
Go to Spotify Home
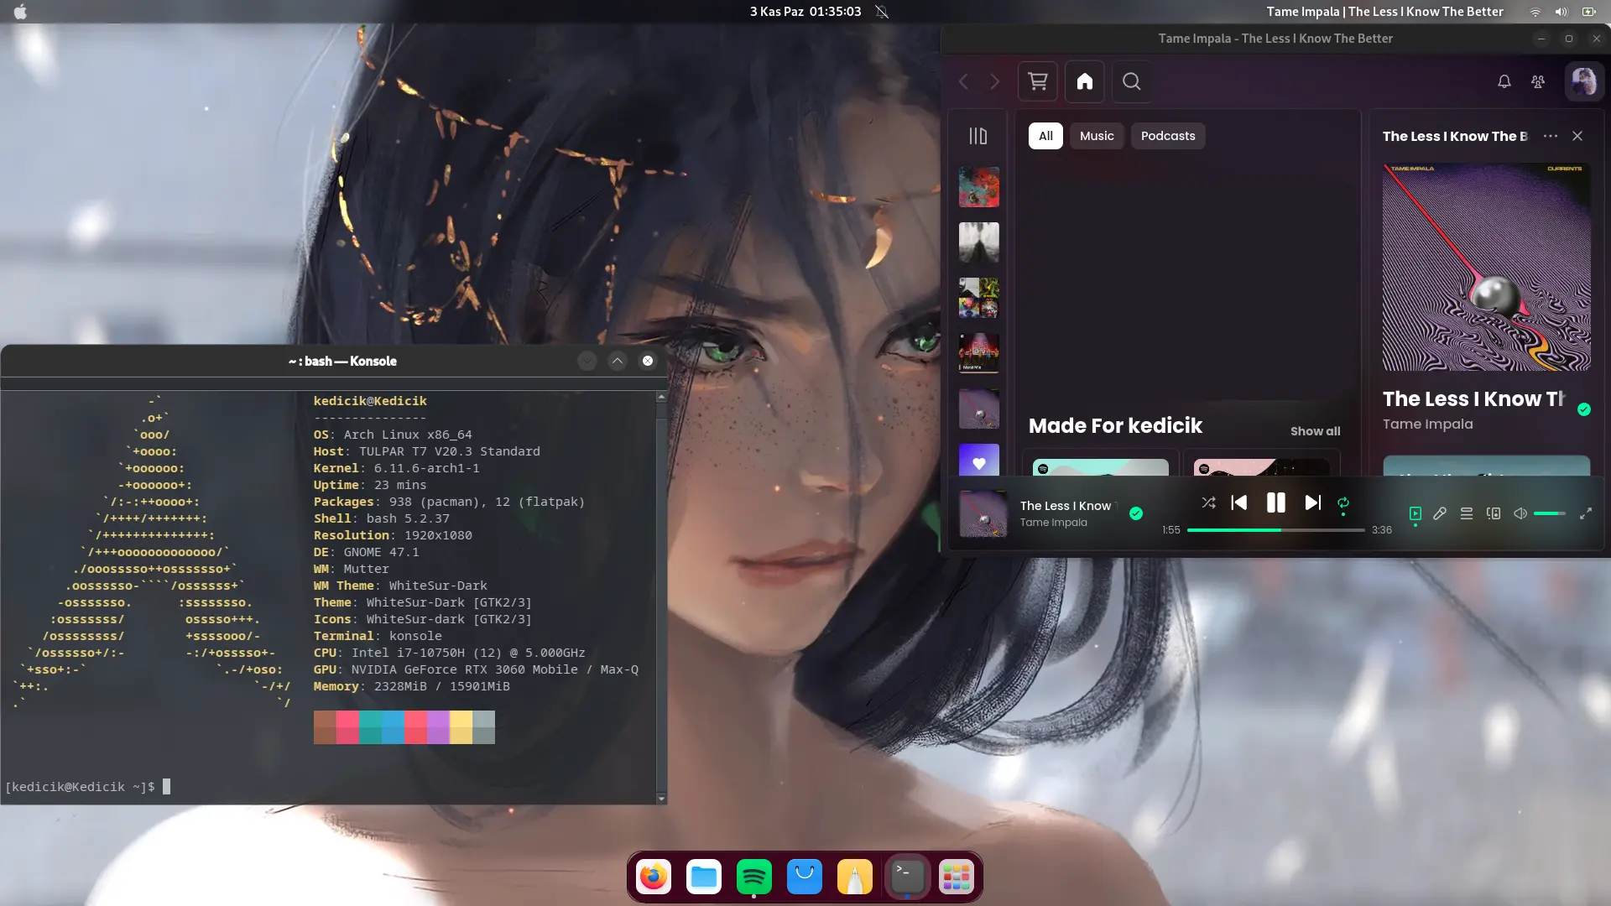(x=1085, y=81)
